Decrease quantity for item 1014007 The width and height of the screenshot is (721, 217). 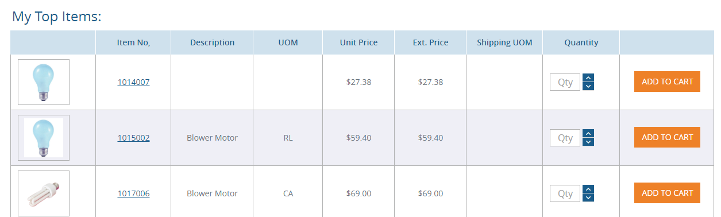click(x=588, y=86)
